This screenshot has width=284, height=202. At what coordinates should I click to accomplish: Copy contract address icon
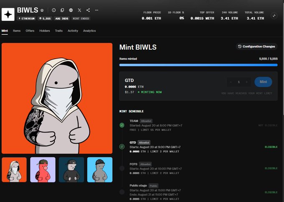click(62, 10)
